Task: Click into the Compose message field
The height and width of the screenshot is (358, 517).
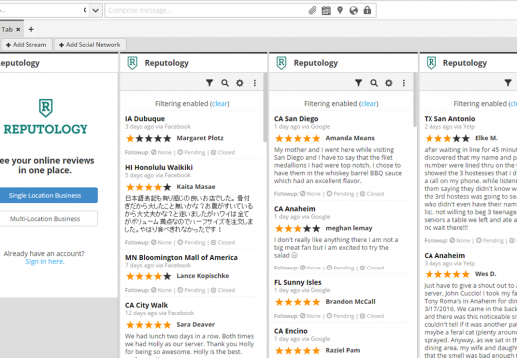Action: coord(206,10)
